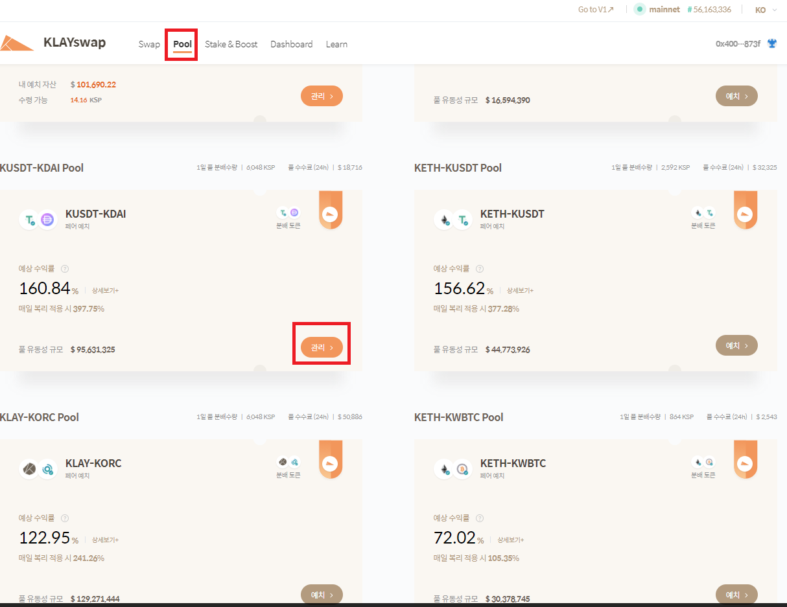Click yield help icon in KUSDT-KDAI card
This screenshot has height=607, width=787.
tap(65, 269)
